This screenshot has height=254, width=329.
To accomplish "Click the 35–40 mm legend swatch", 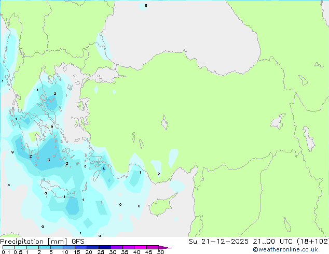I will (x=129, y=247).
